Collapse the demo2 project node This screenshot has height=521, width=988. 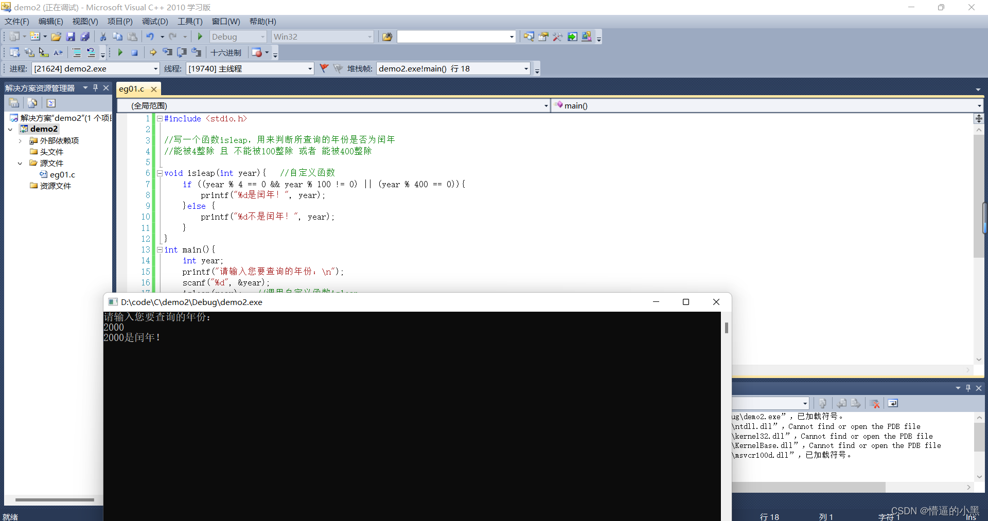10,129
